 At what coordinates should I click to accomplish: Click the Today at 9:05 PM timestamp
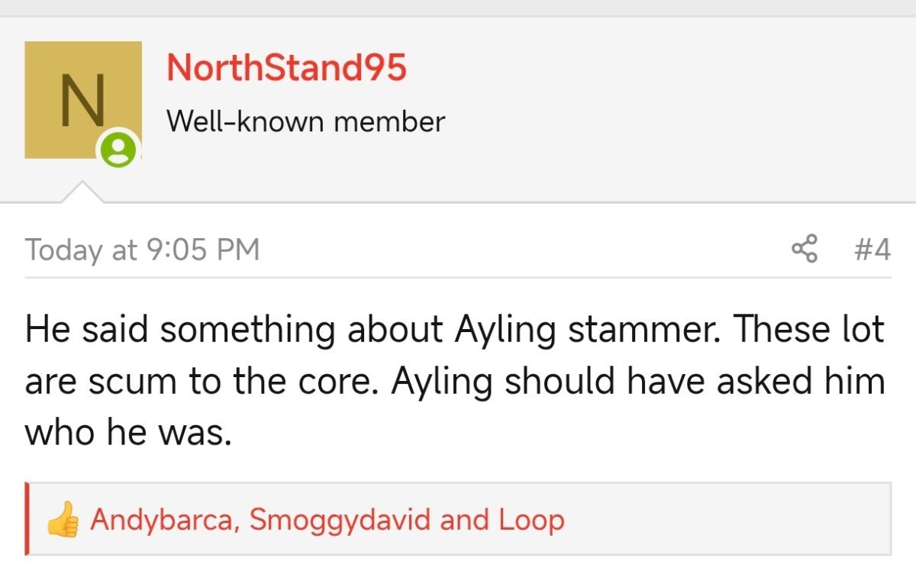click(143, 250)
